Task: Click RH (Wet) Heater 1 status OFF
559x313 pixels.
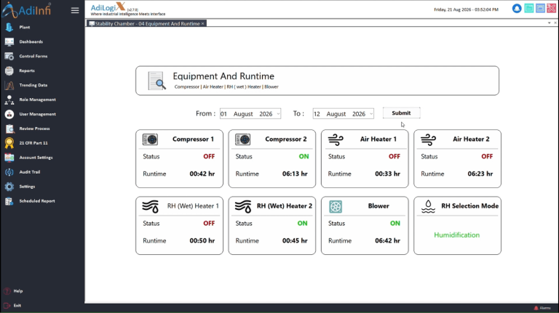Action: click(x=209, y=224)
